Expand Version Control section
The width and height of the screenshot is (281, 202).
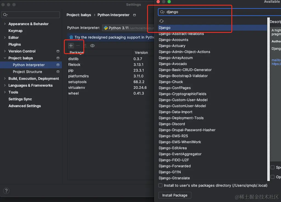click(x=5, y=51)
